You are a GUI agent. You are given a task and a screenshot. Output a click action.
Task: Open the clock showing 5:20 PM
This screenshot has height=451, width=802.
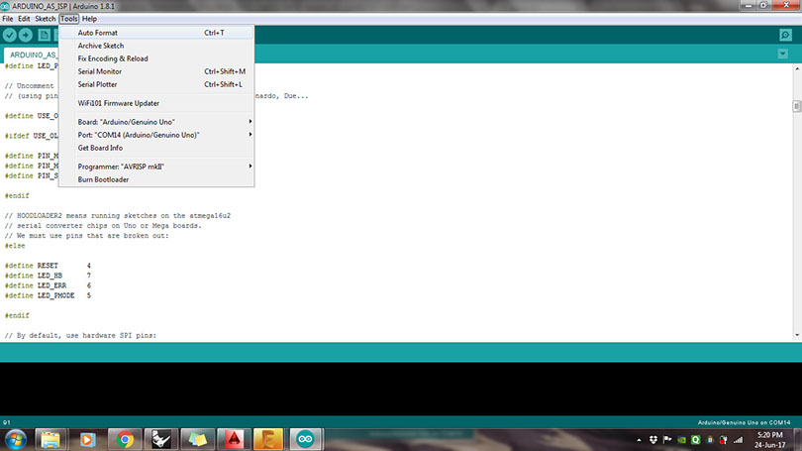(769, 440)
